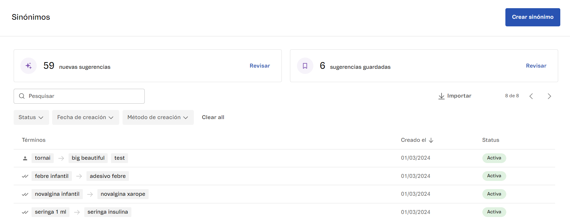Click Revisar for 59 nuevas sugerencias
Image resolution: width=570 pixels, height=220 pixels.
(x=260, y=66)
